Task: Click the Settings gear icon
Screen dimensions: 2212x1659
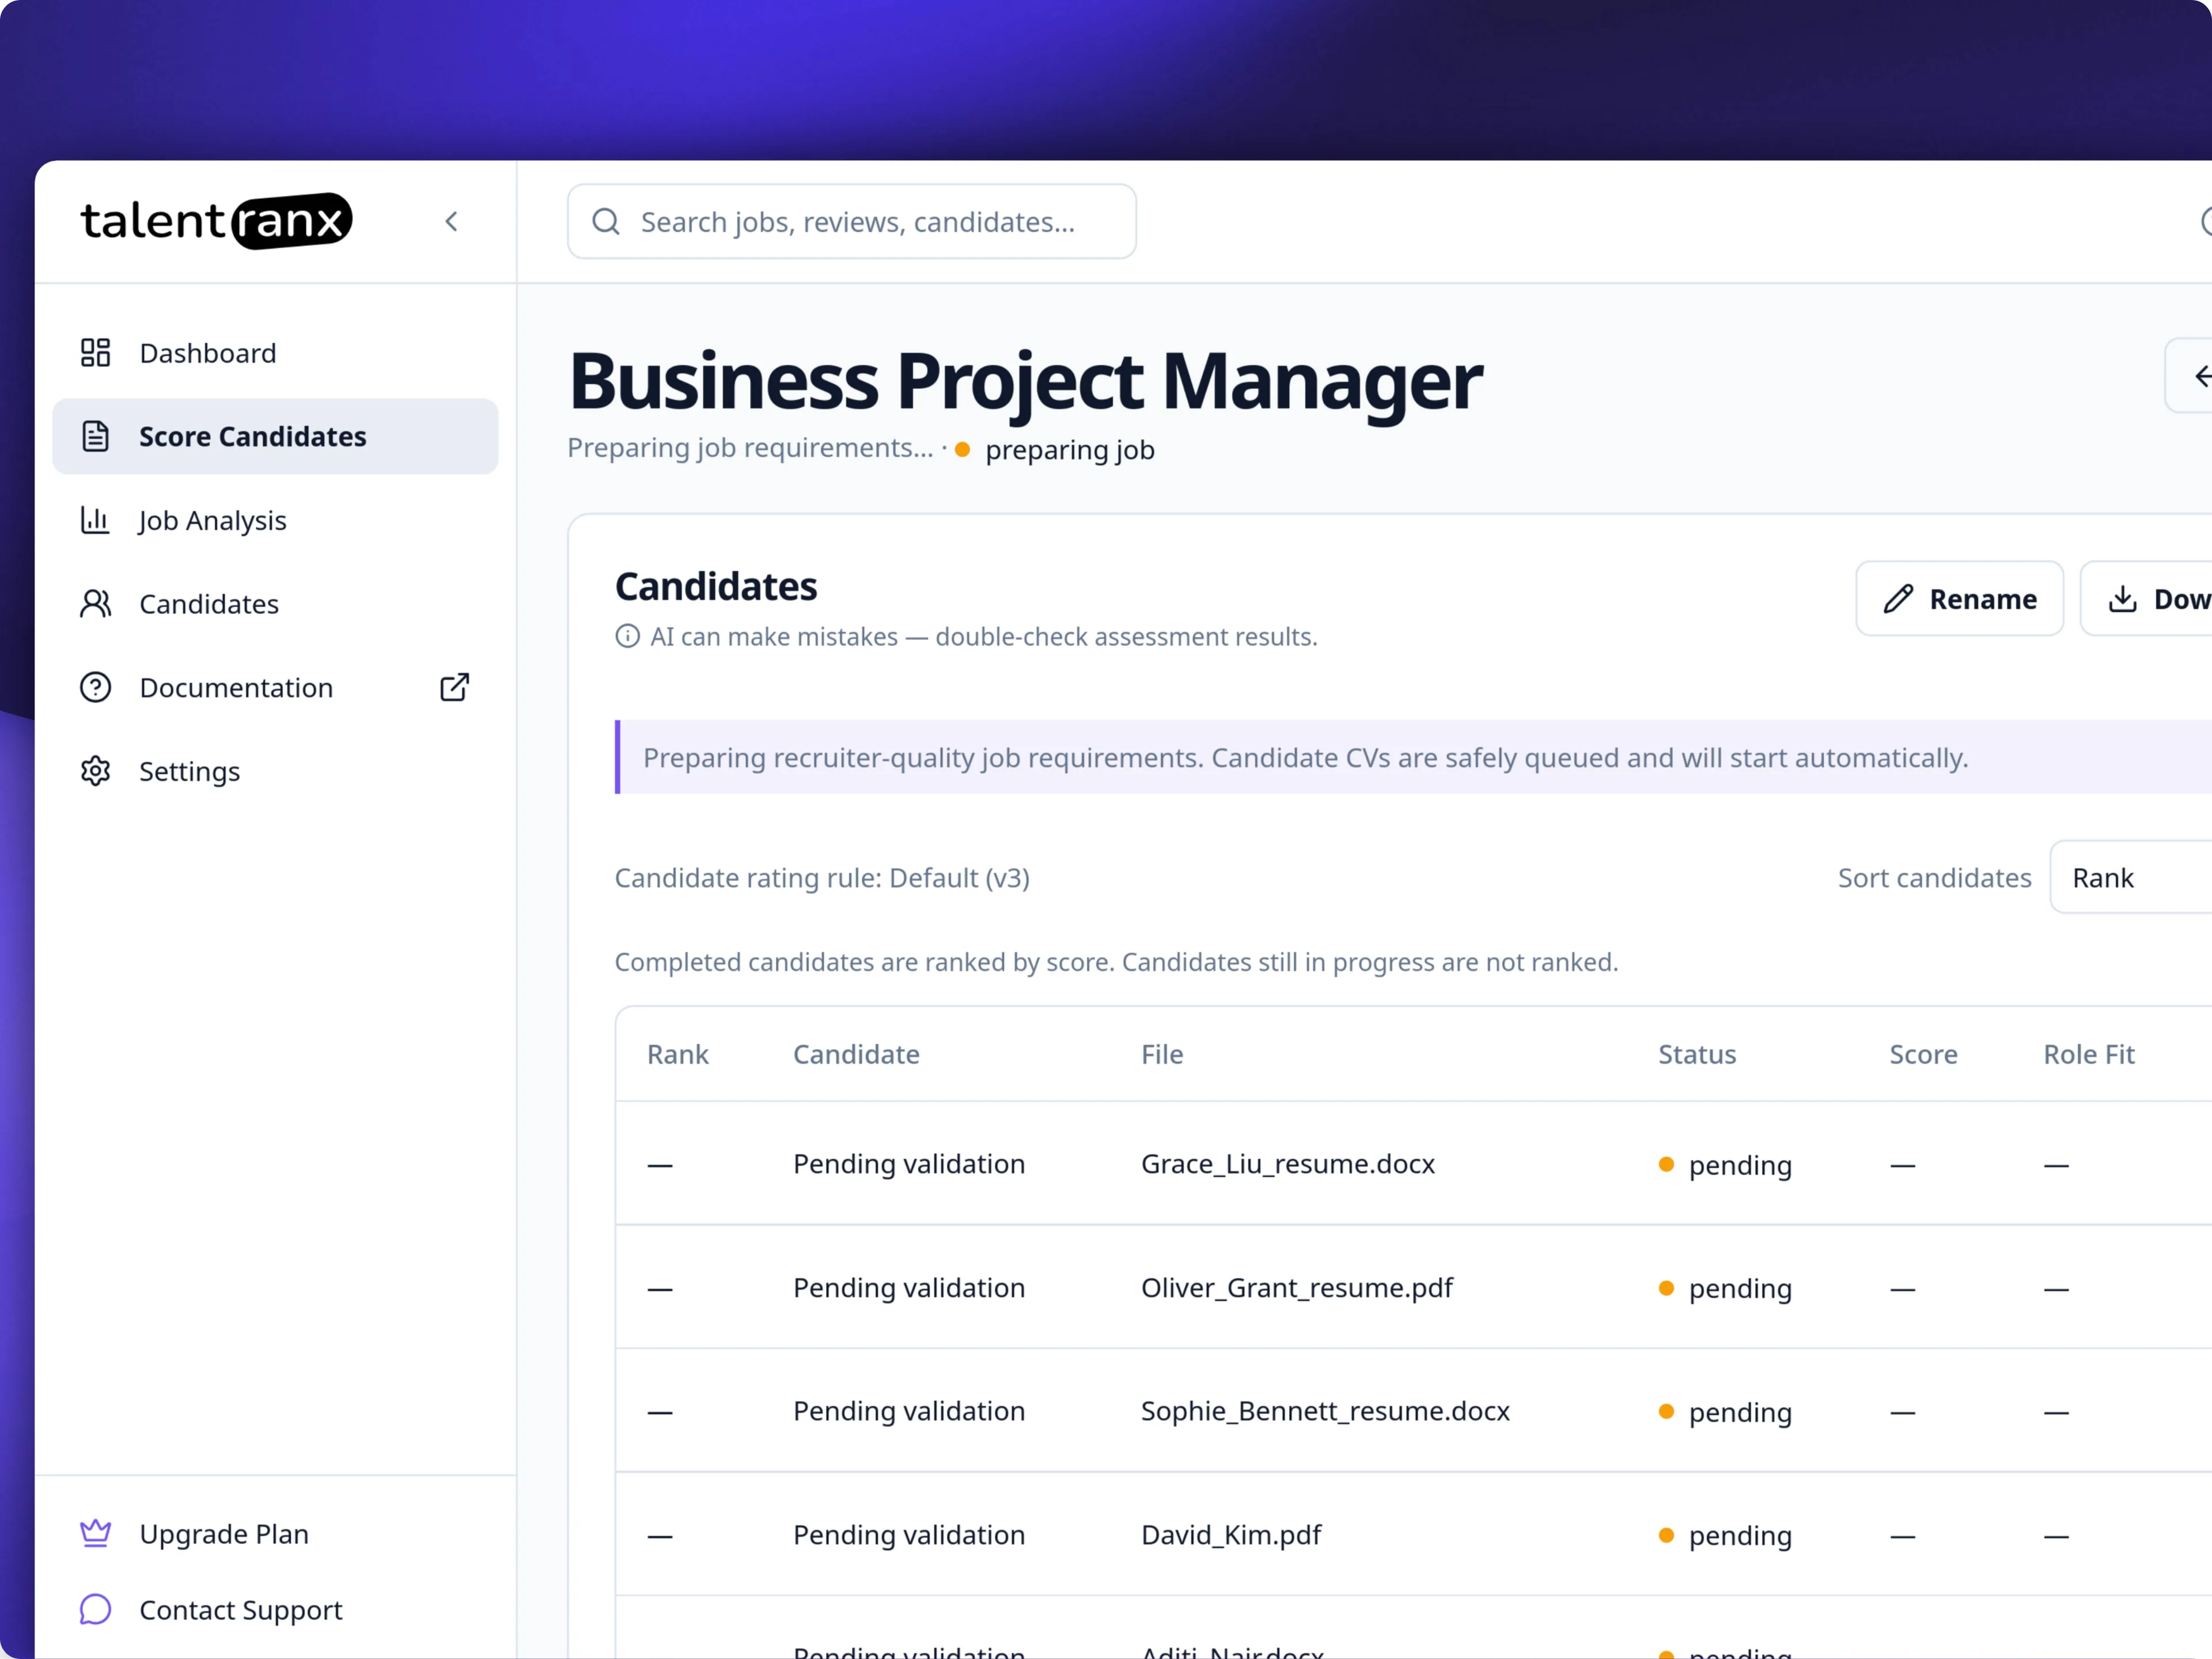Action: click(95, 771)
